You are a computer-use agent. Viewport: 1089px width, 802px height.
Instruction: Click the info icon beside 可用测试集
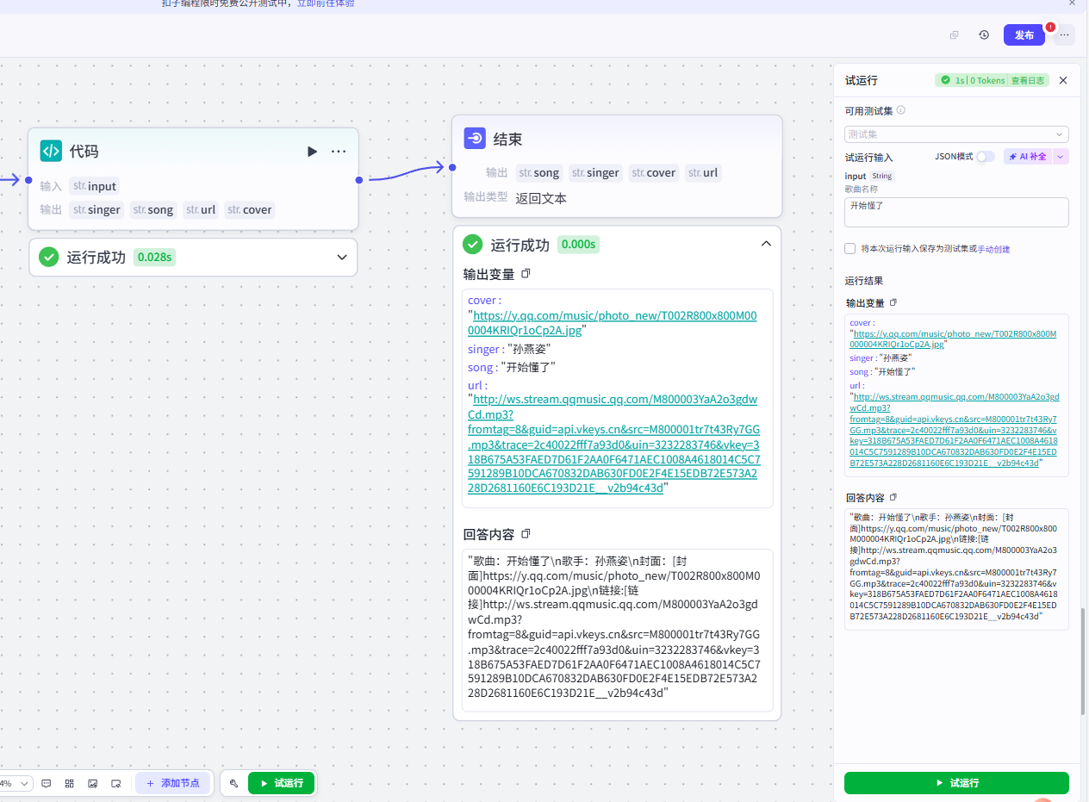[901, 110]
